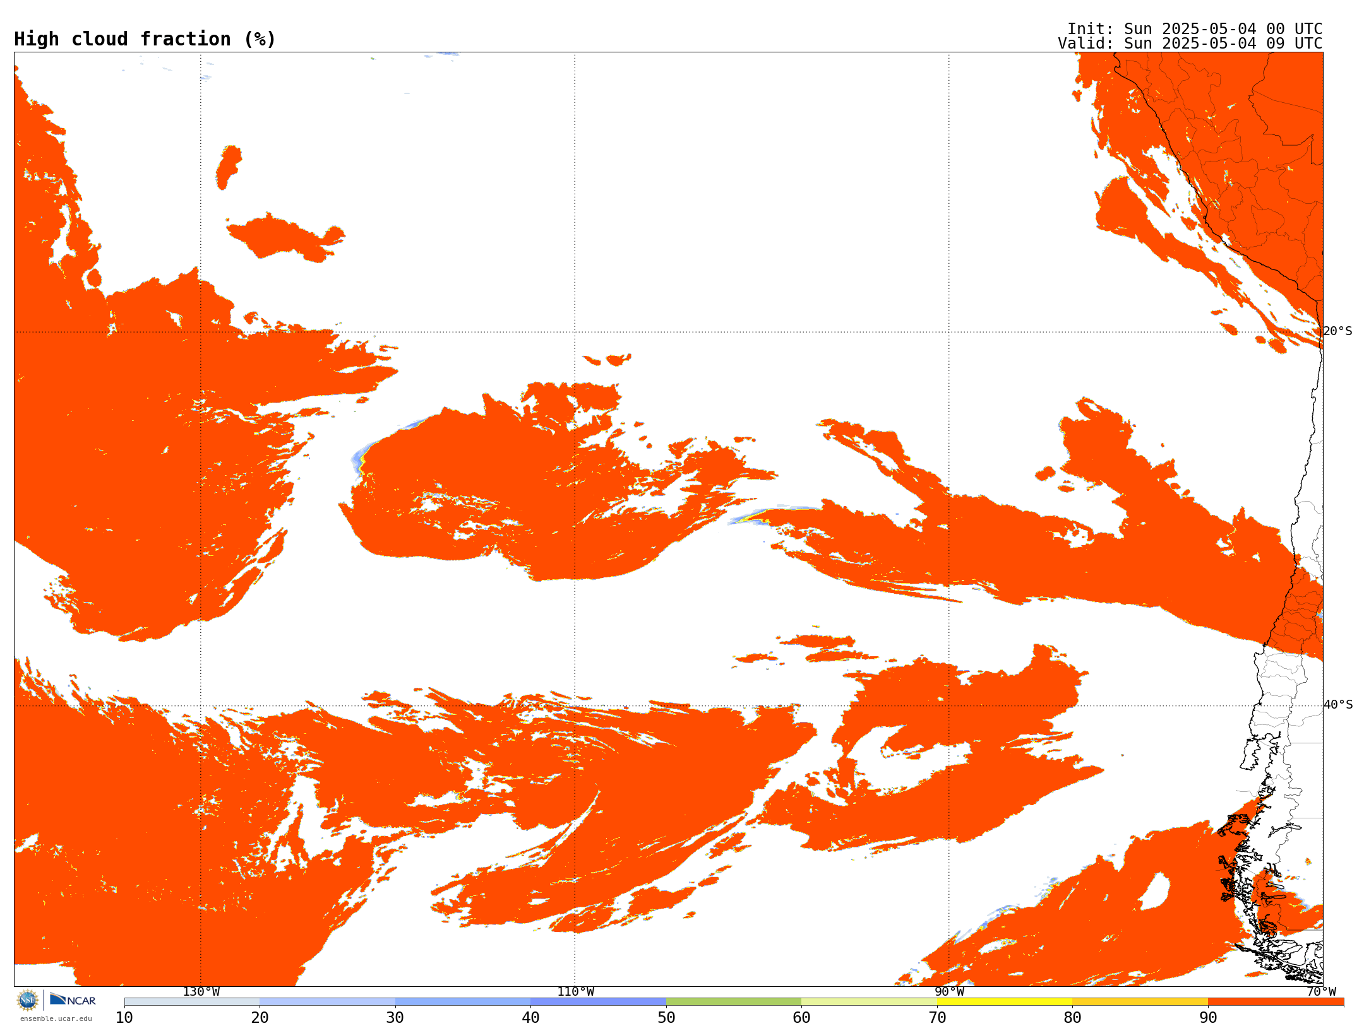The width and height of the screenshot is (1364, 1026).
Task: Click the 60-70 pale yellow-green swatch
Action: pos(869,1002)
